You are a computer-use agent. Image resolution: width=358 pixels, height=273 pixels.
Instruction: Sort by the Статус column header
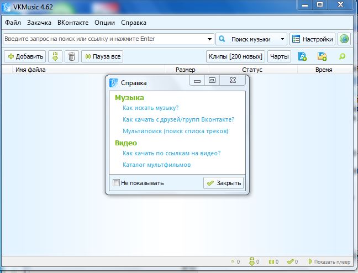point(252,70)
